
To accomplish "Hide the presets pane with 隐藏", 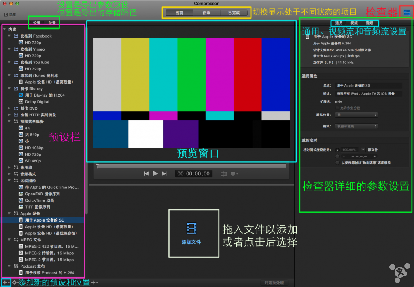I will click(10, 14).
